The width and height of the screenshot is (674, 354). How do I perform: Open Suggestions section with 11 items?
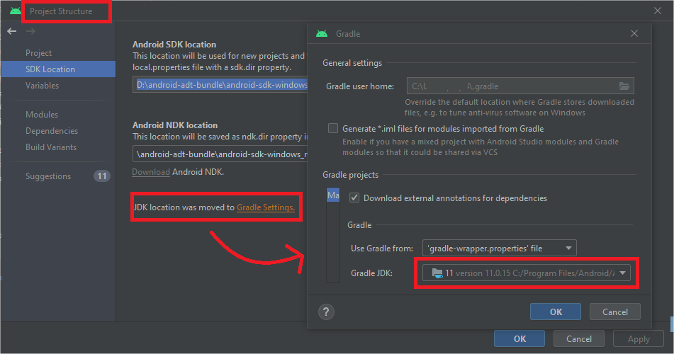(x=48, y=176)
